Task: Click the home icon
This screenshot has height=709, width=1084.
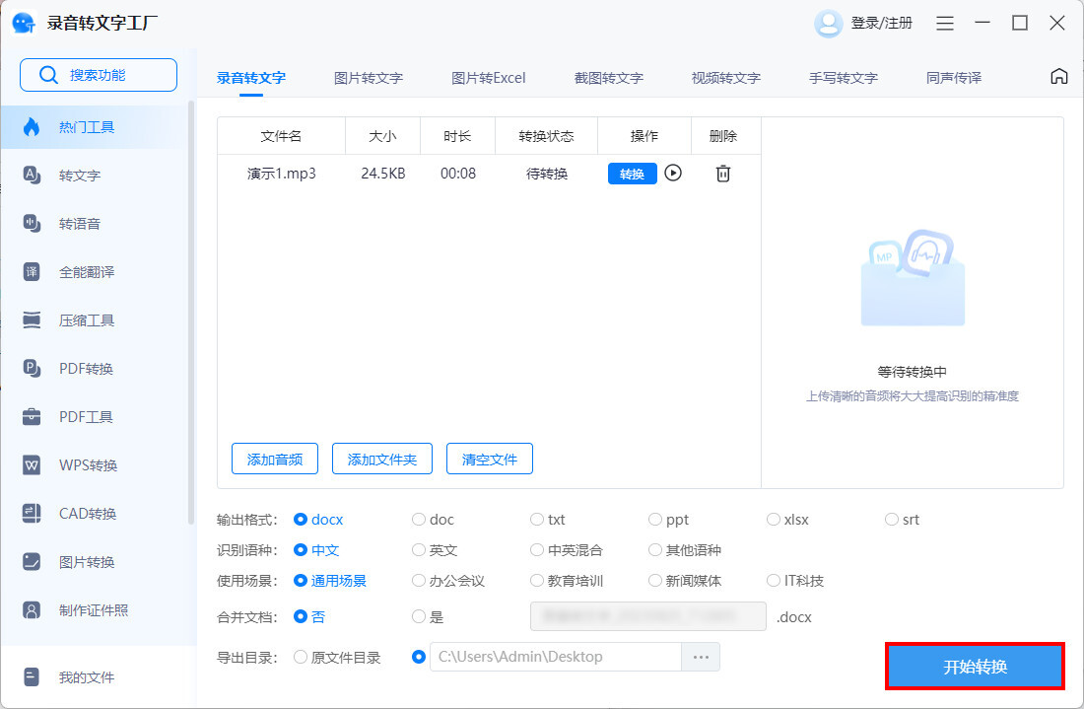Action: coord(1058,76)
